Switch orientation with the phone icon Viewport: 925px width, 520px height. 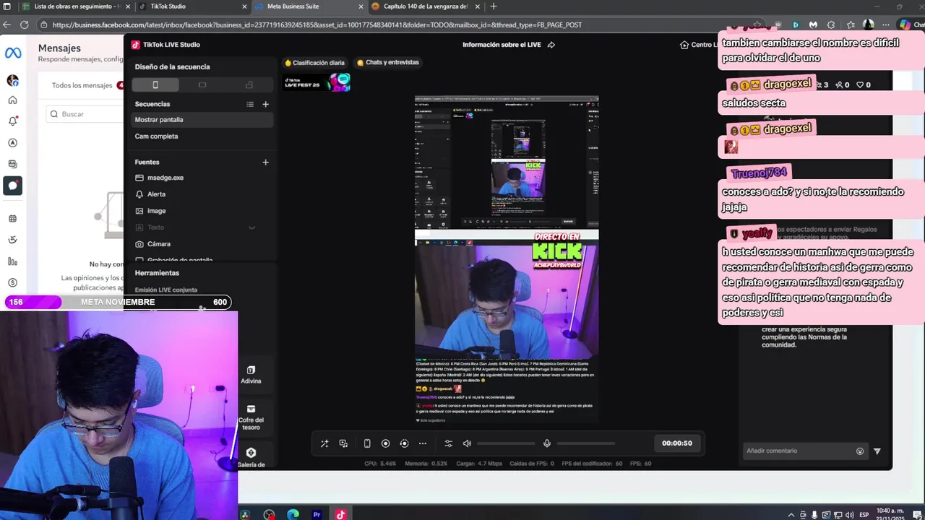pyautogui.click(x=367, y=443)
